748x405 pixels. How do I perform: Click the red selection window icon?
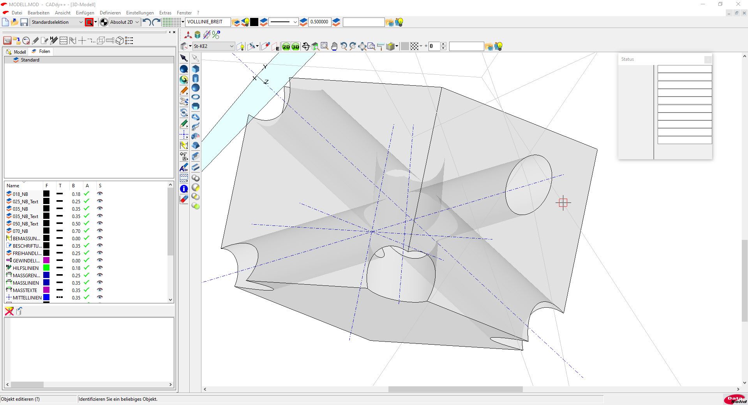89,22
